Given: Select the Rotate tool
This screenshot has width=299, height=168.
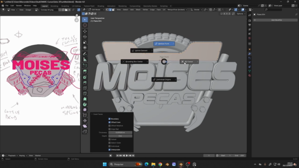Looking at the screenshot, I should pos(85,36).
